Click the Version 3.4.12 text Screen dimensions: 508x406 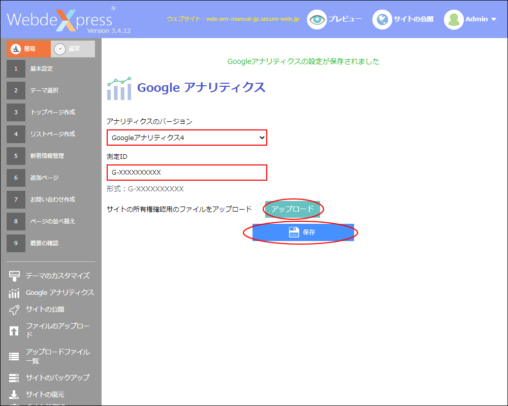click(x=109, y=31)
